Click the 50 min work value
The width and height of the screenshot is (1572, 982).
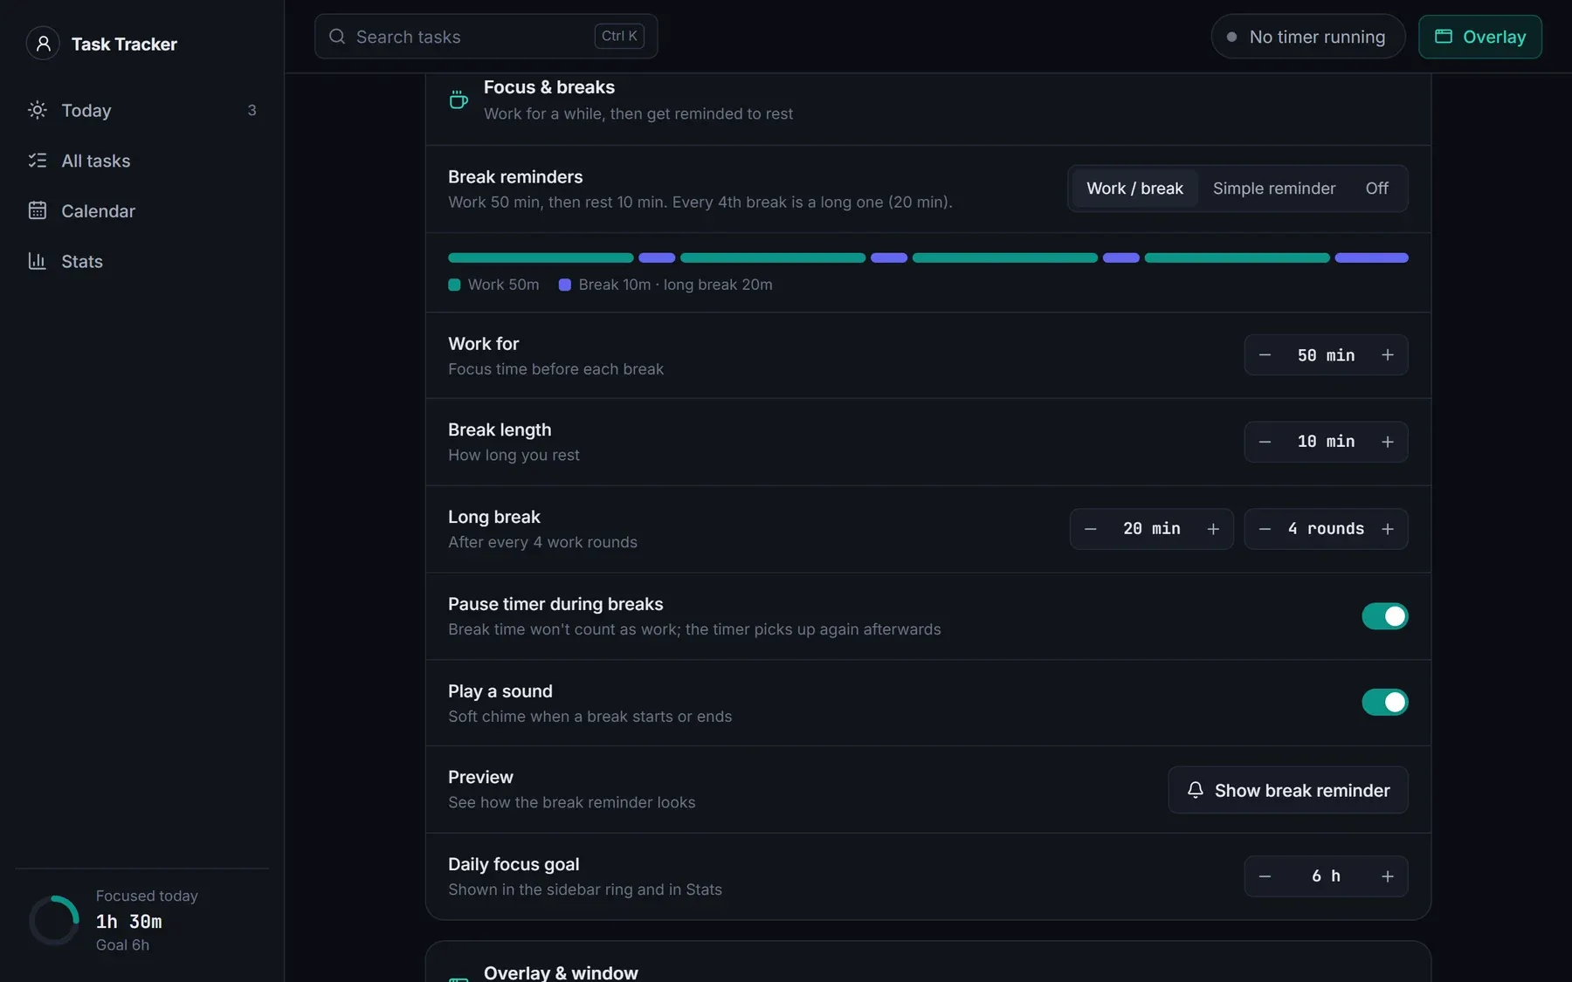1326,355
